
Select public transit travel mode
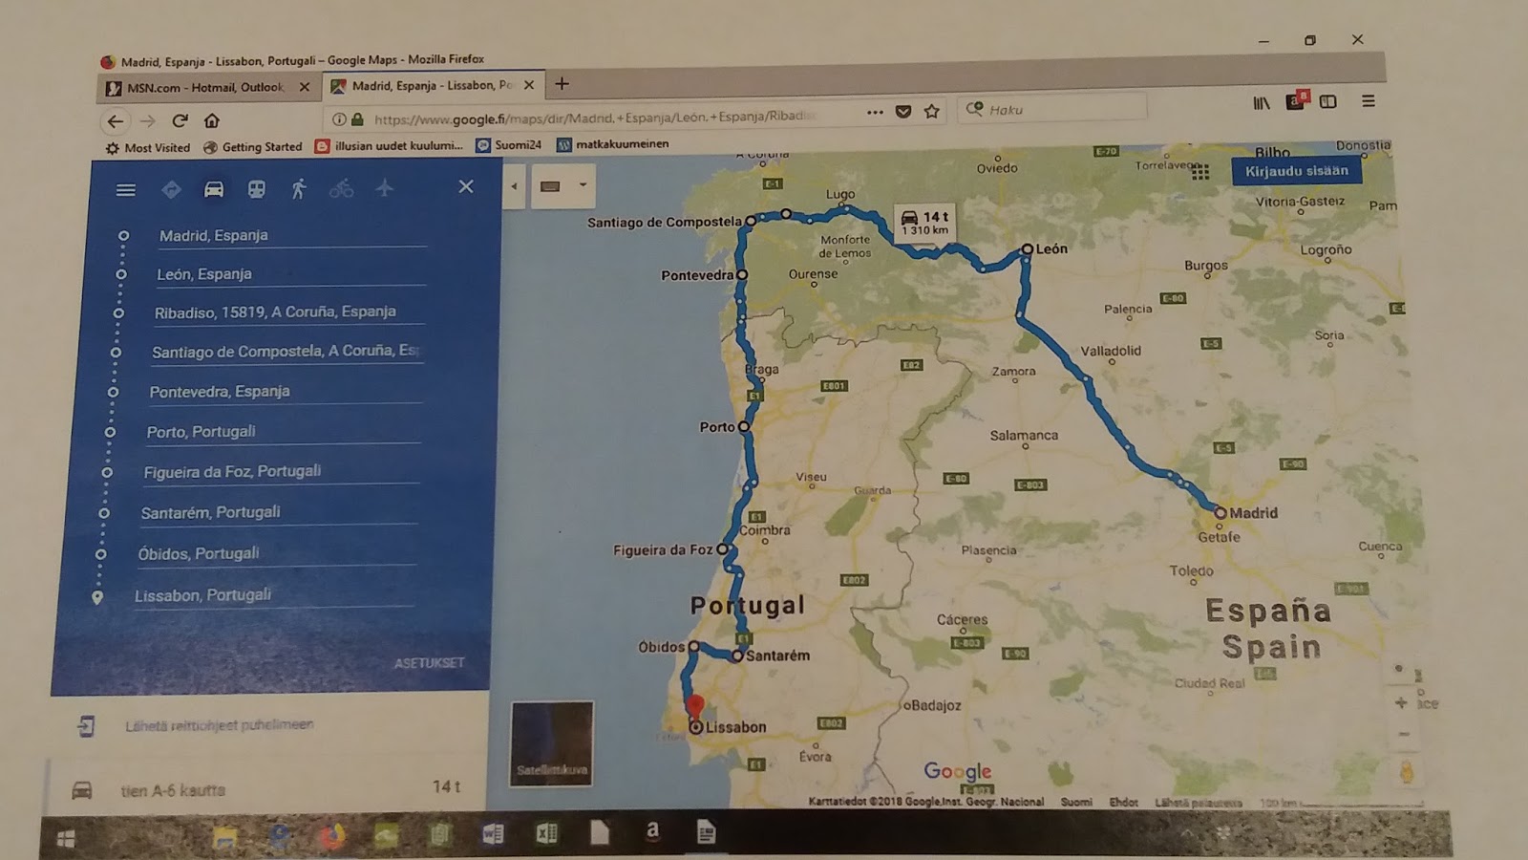256,189
